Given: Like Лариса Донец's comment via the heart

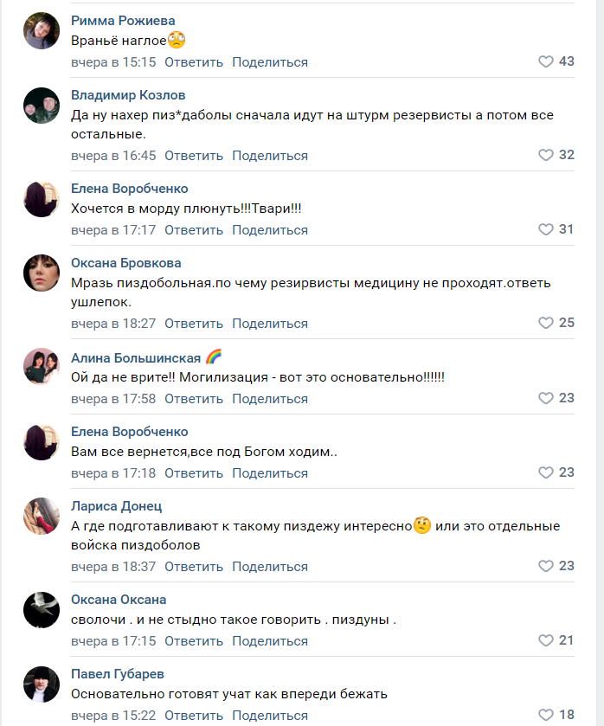Looking at the screenshot, I should pos(546,567).
